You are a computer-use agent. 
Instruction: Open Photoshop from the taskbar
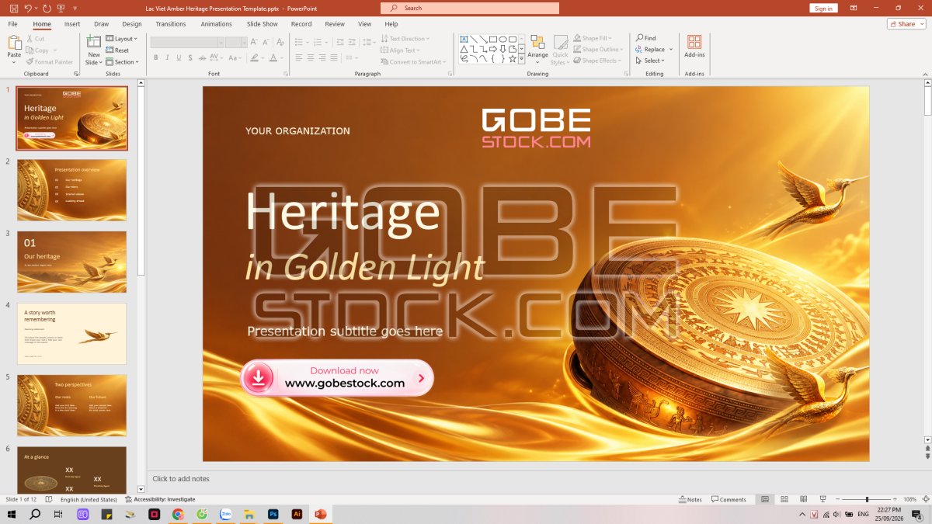click(273, 514)
